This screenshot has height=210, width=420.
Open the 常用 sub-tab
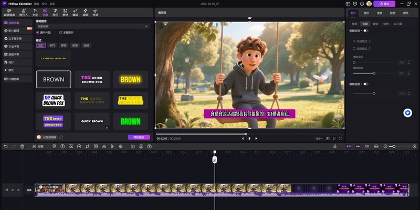pyautogui.click(x=355, y=24)
